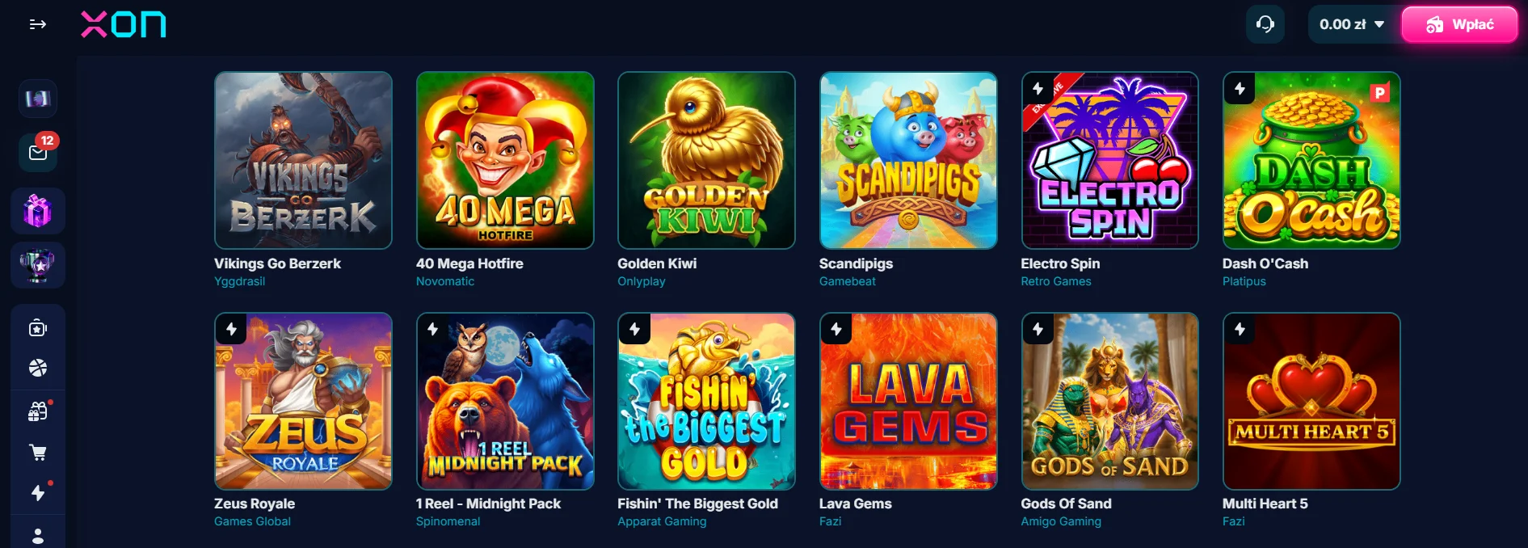Open the user profile sidebar icon
This screenshot has width=1528, height=548.
(38, 536)
